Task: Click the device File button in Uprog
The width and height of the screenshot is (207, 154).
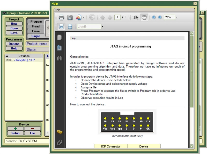Action: click(x=33, y=133)
